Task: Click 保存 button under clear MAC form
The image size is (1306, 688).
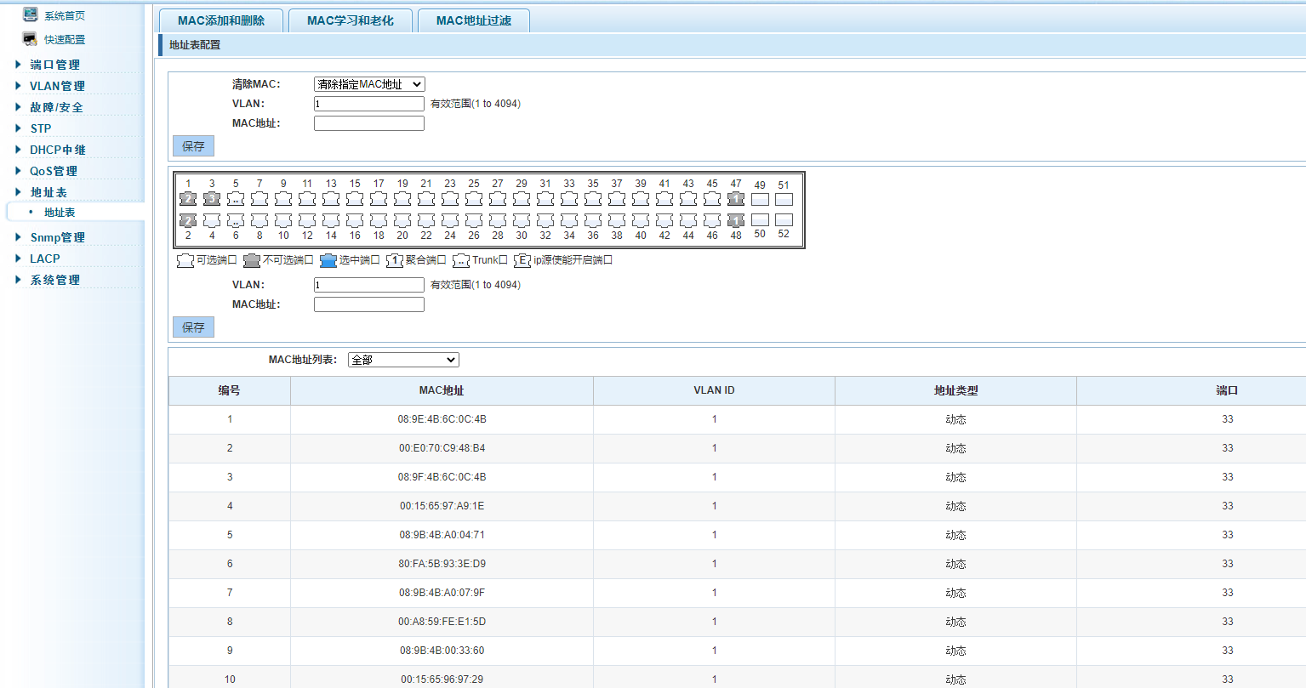Action: coord(193,146)
